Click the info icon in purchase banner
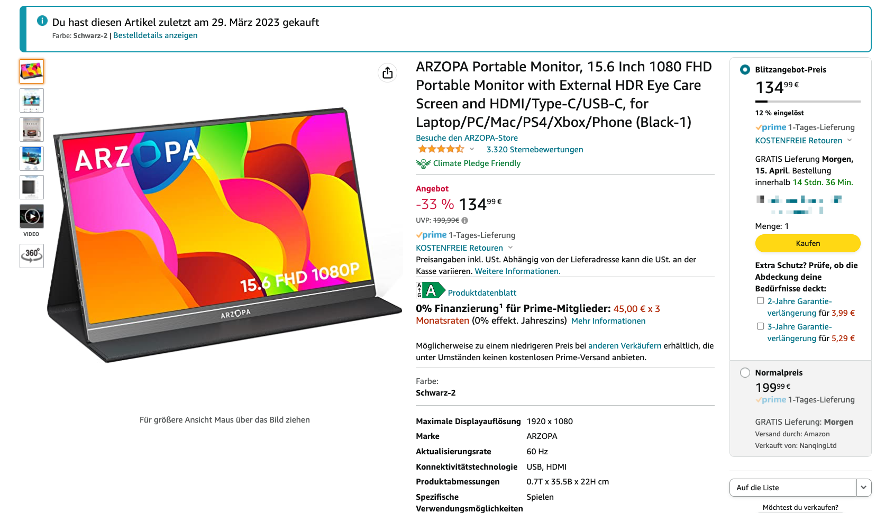The height and width of the screenshot is (513, 885). click(x=42, y=21)
